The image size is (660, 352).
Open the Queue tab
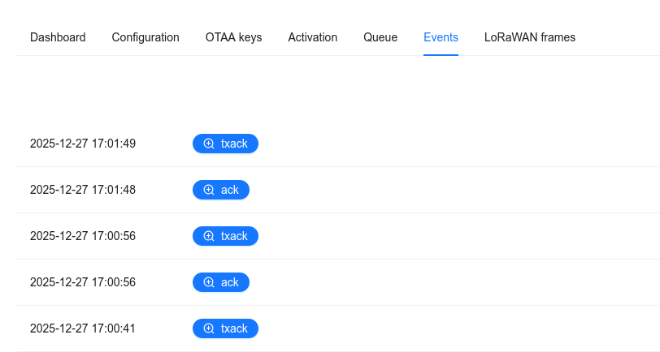point(380,37)
